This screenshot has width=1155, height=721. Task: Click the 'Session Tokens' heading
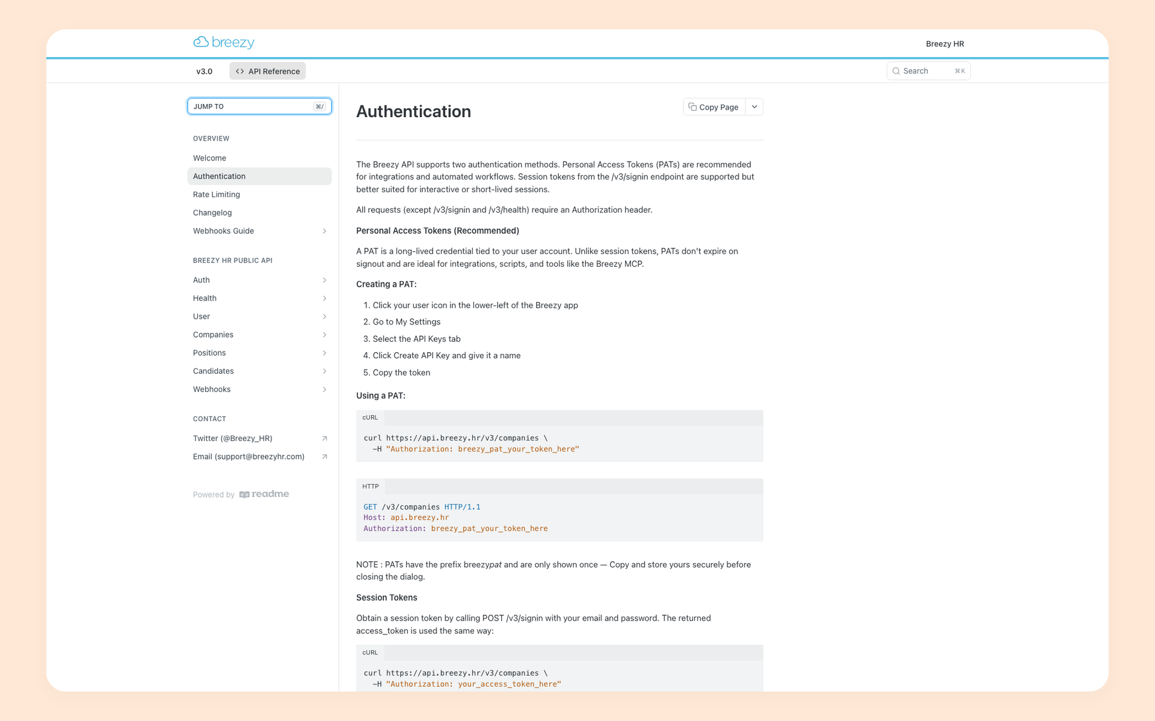pos(387,598)
